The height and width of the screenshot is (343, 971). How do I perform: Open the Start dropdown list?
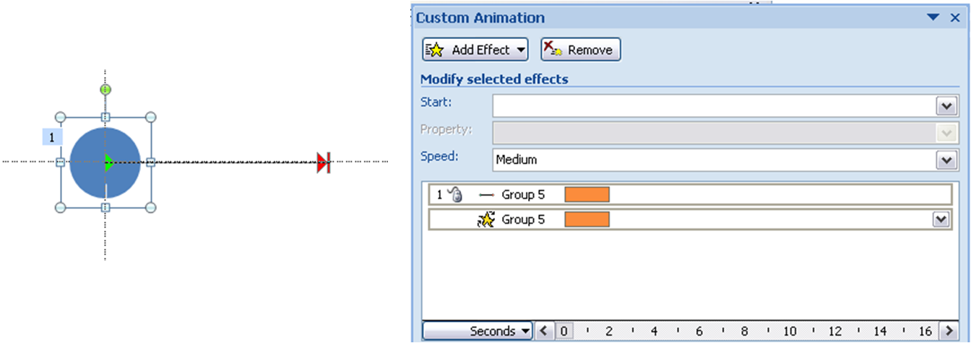coord(946,106)
